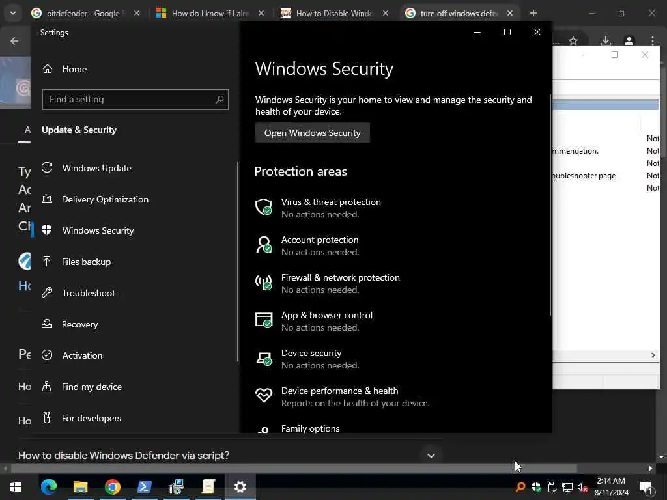The width and height of the screenshot is (667, 500).
Task: Switch to turn off windows defender tab
Action: tap(457, 13)
